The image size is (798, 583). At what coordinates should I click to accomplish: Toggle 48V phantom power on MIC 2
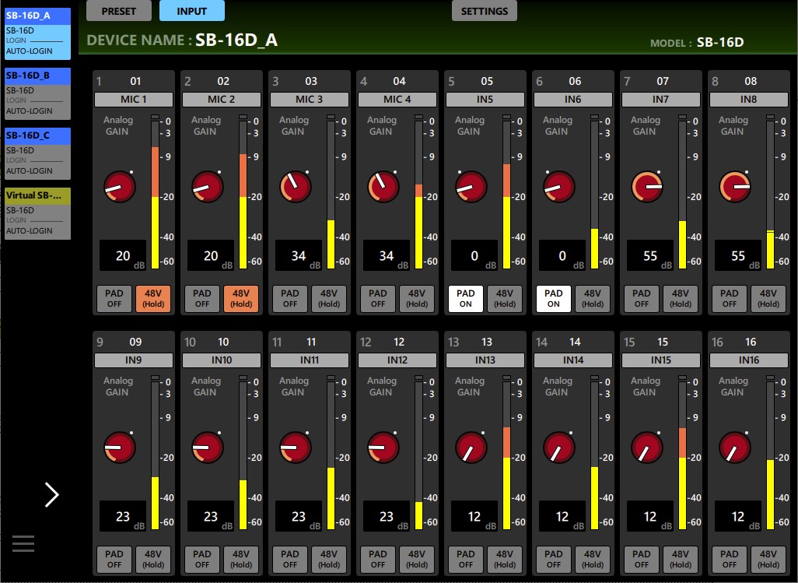click(241, 299)
